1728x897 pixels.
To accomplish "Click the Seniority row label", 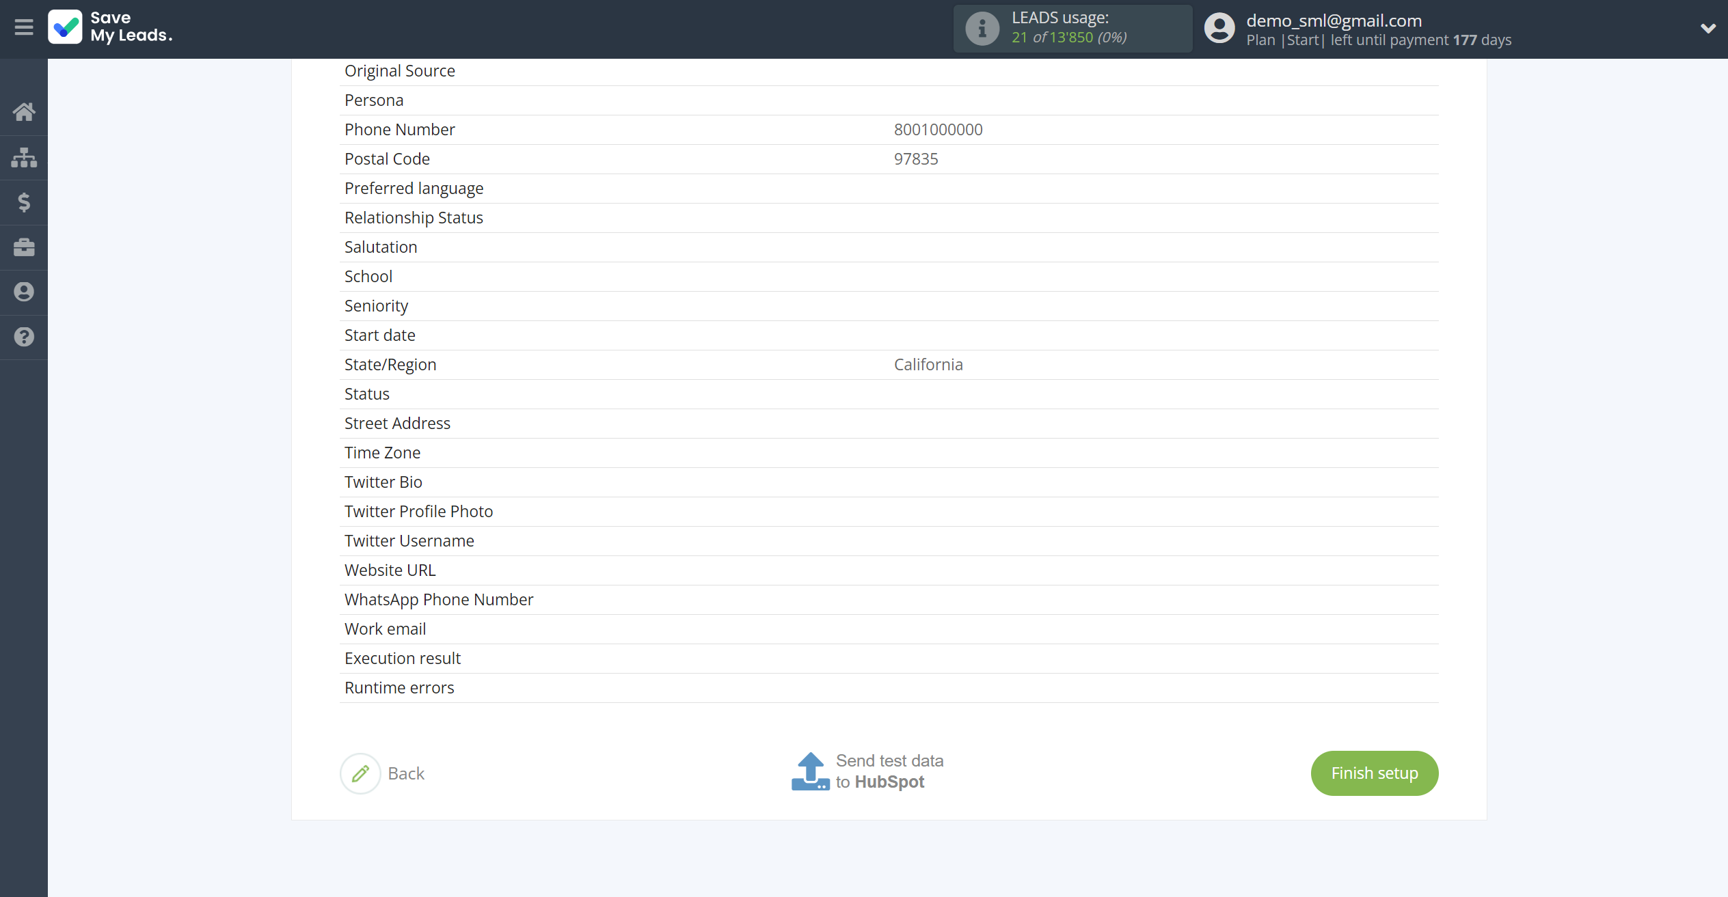I will [376, 306].
